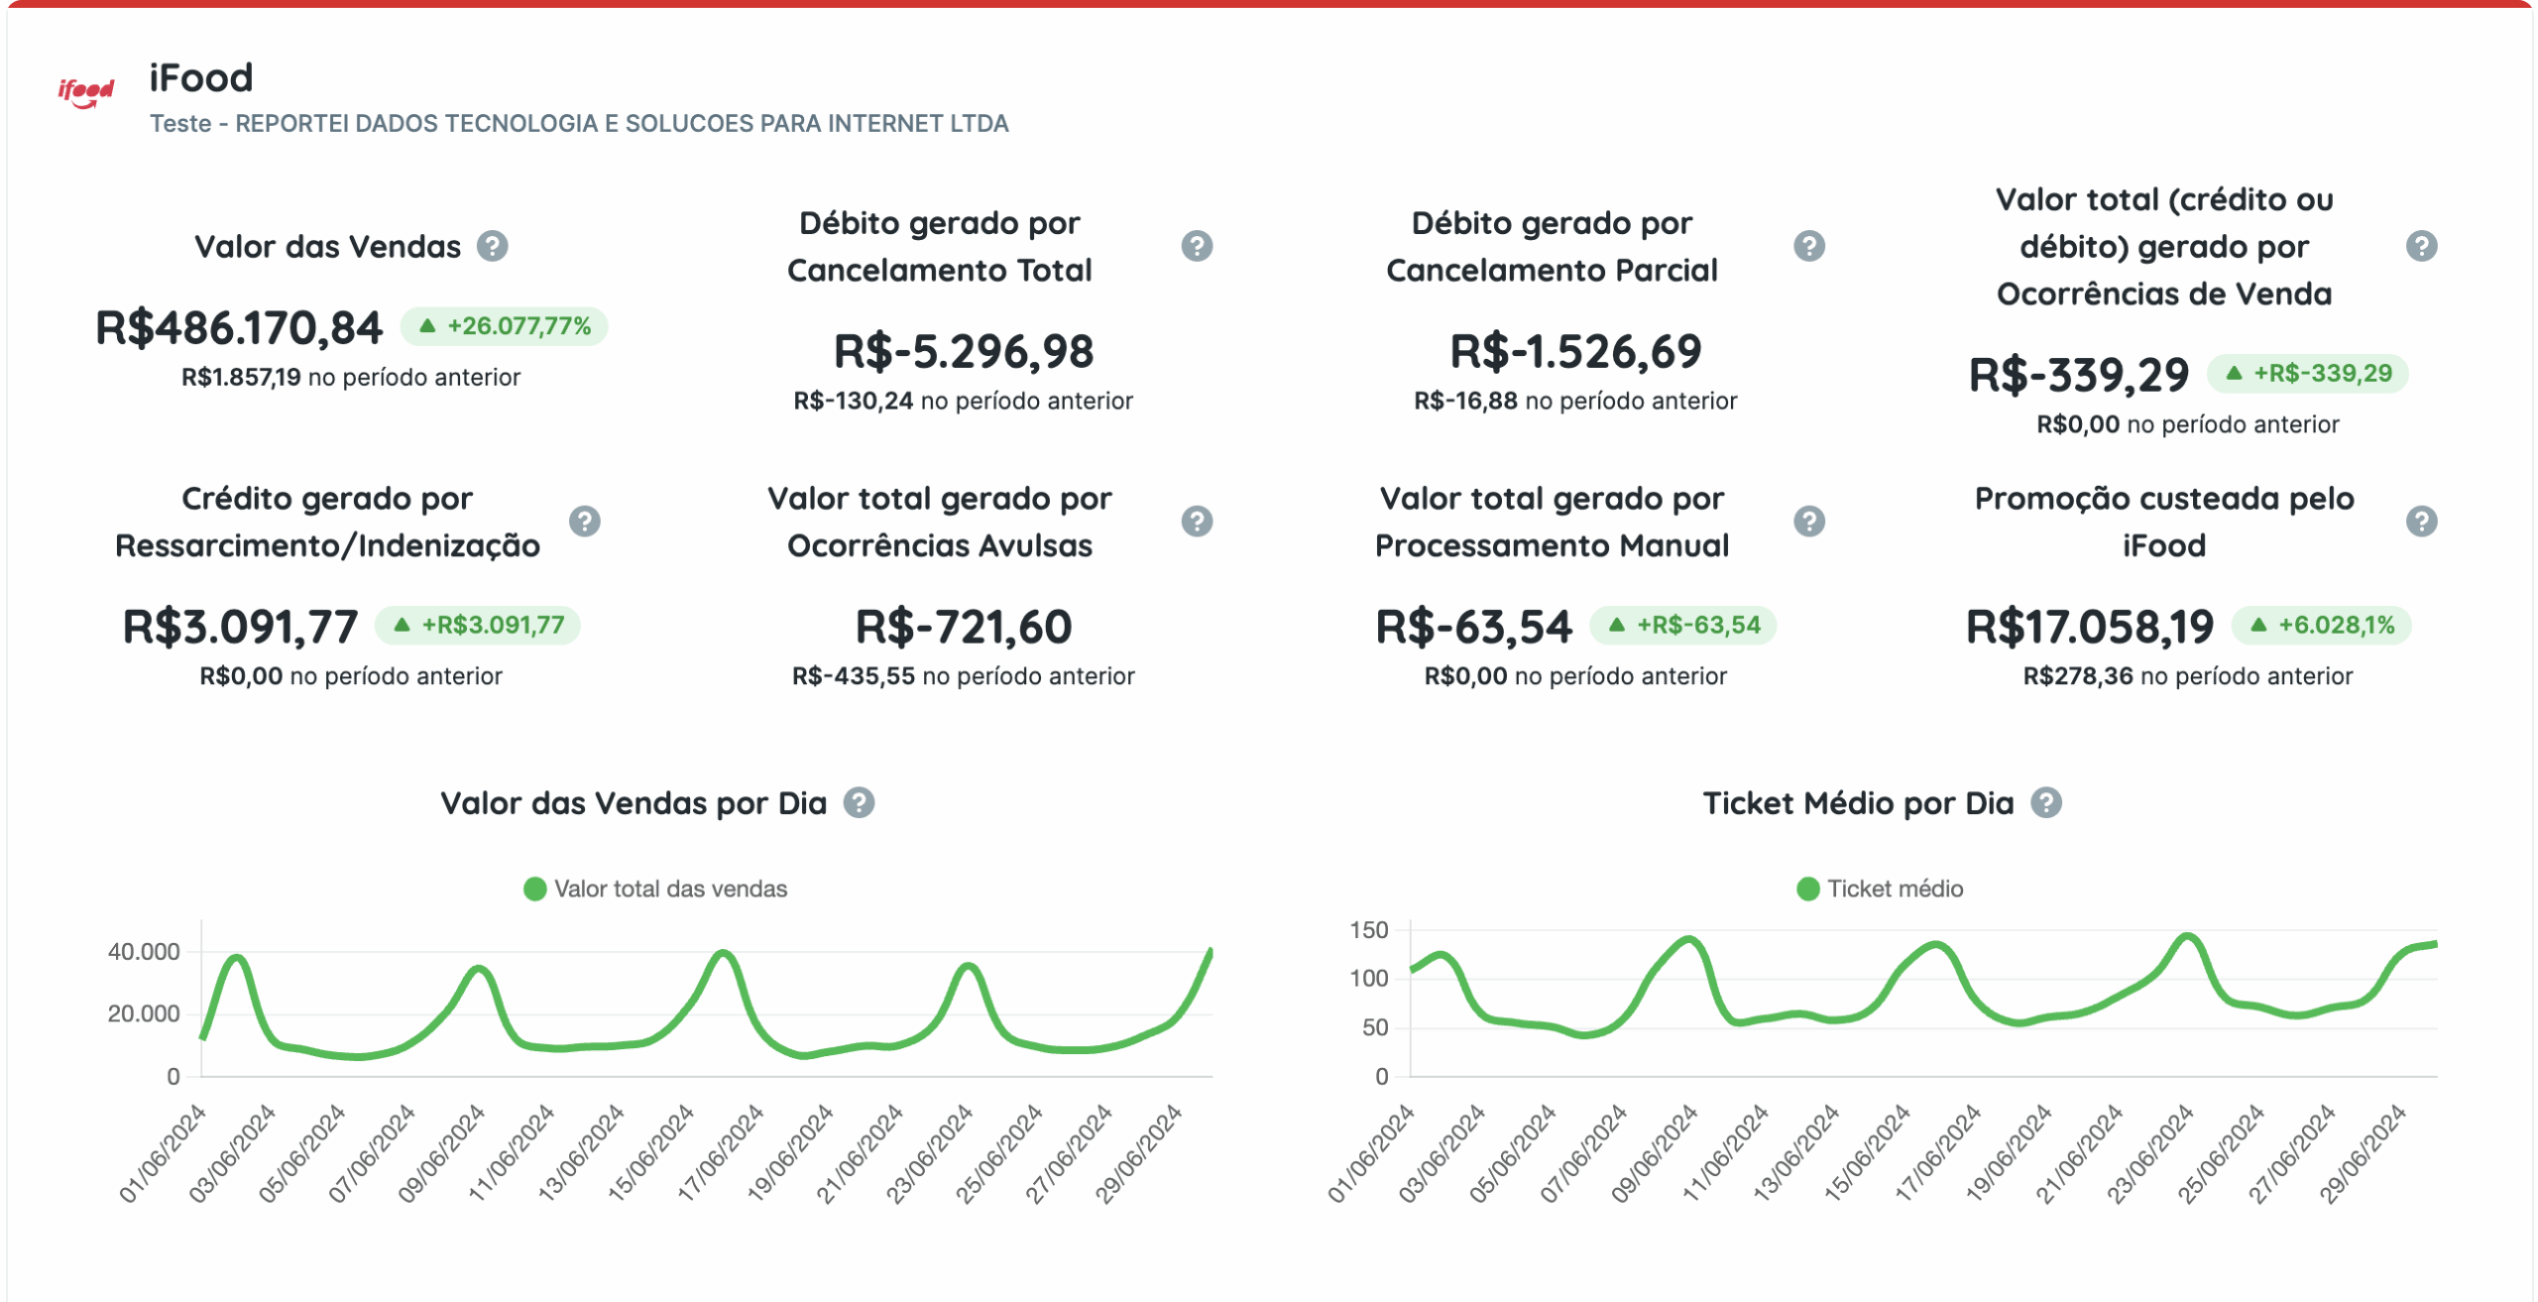Click 23/06/2024 label on Ticket Médio chart
Image resolution: width=2538 pixels, height=1302 pixels.
(2151, 1153)
